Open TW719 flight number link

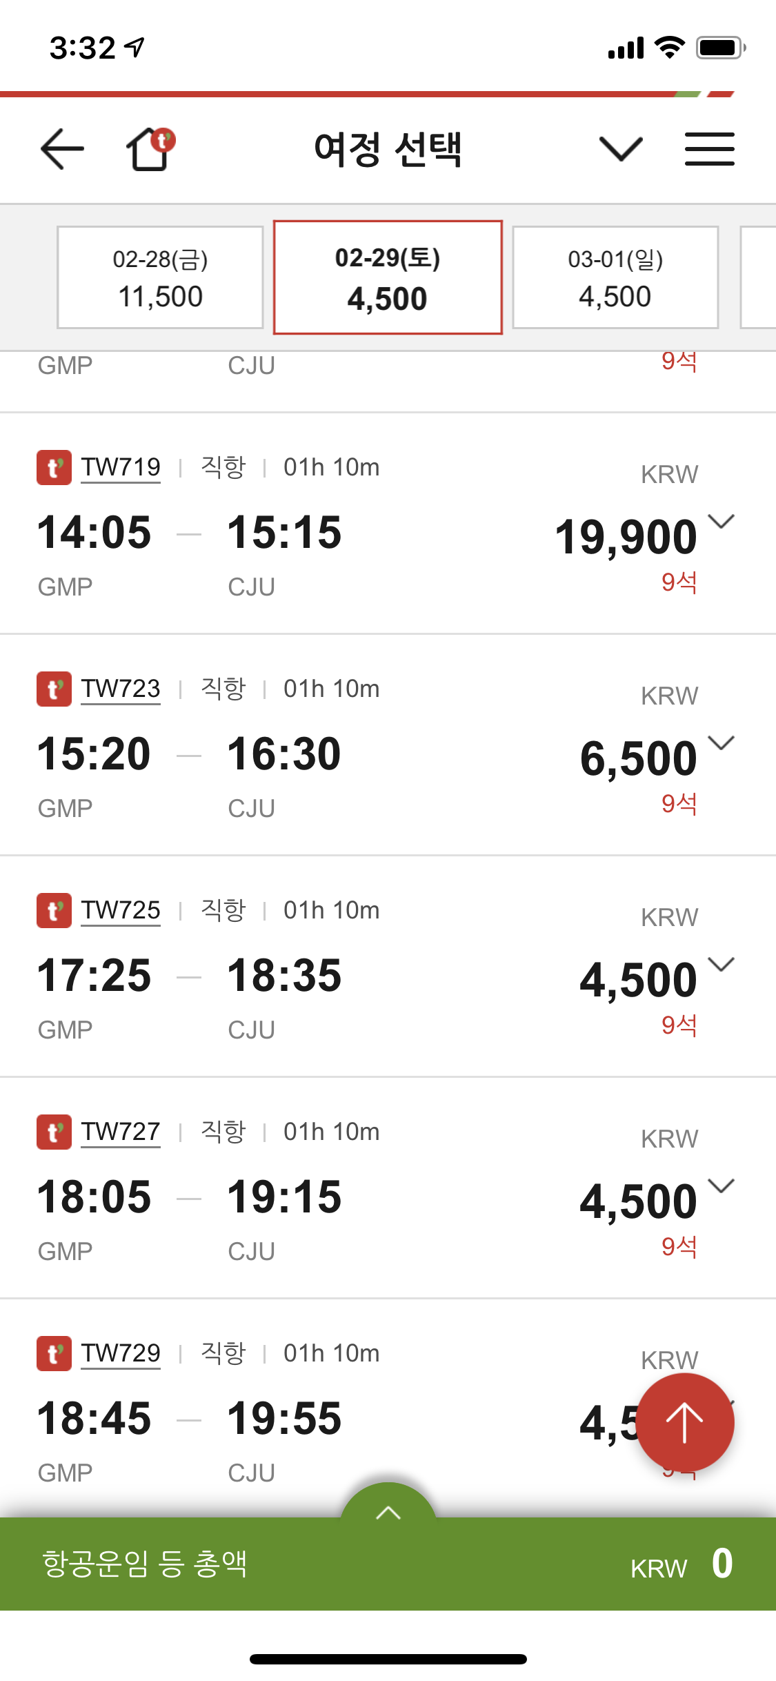tap(121, 467)
